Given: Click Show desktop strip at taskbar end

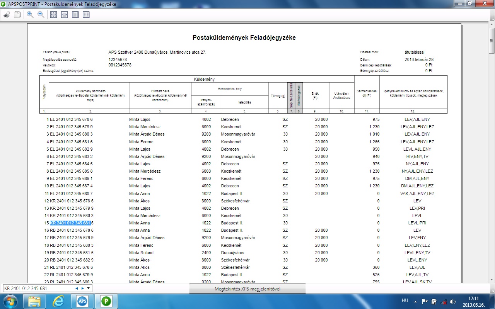Looking at the screenshot, I should tap(492, 301).
